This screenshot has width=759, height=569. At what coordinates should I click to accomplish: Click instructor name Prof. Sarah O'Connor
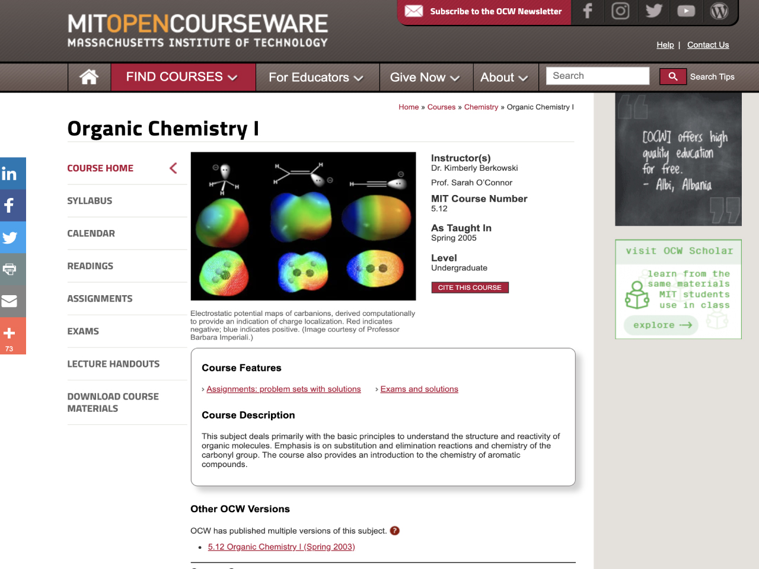(471, 183)
